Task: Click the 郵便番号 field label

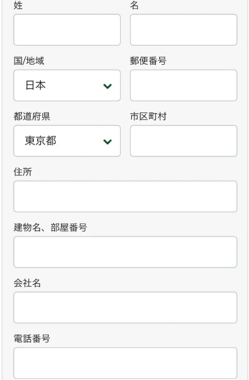Action: (x=148, y=60)
